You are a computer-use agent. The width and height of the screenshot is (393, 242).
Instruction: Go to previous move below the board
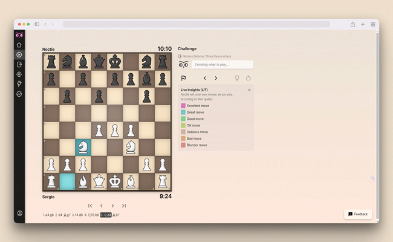(x=102, y=206)
